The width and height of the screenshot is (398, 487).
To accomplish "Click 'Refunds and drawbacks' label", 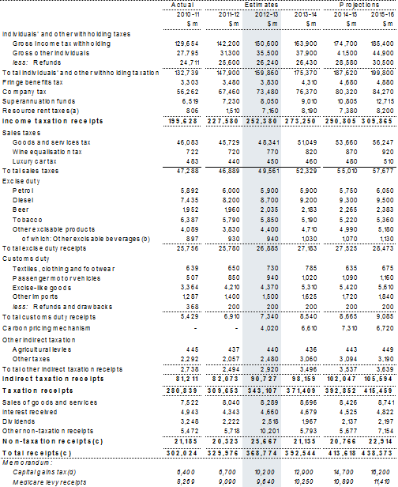I will point(73,307).
